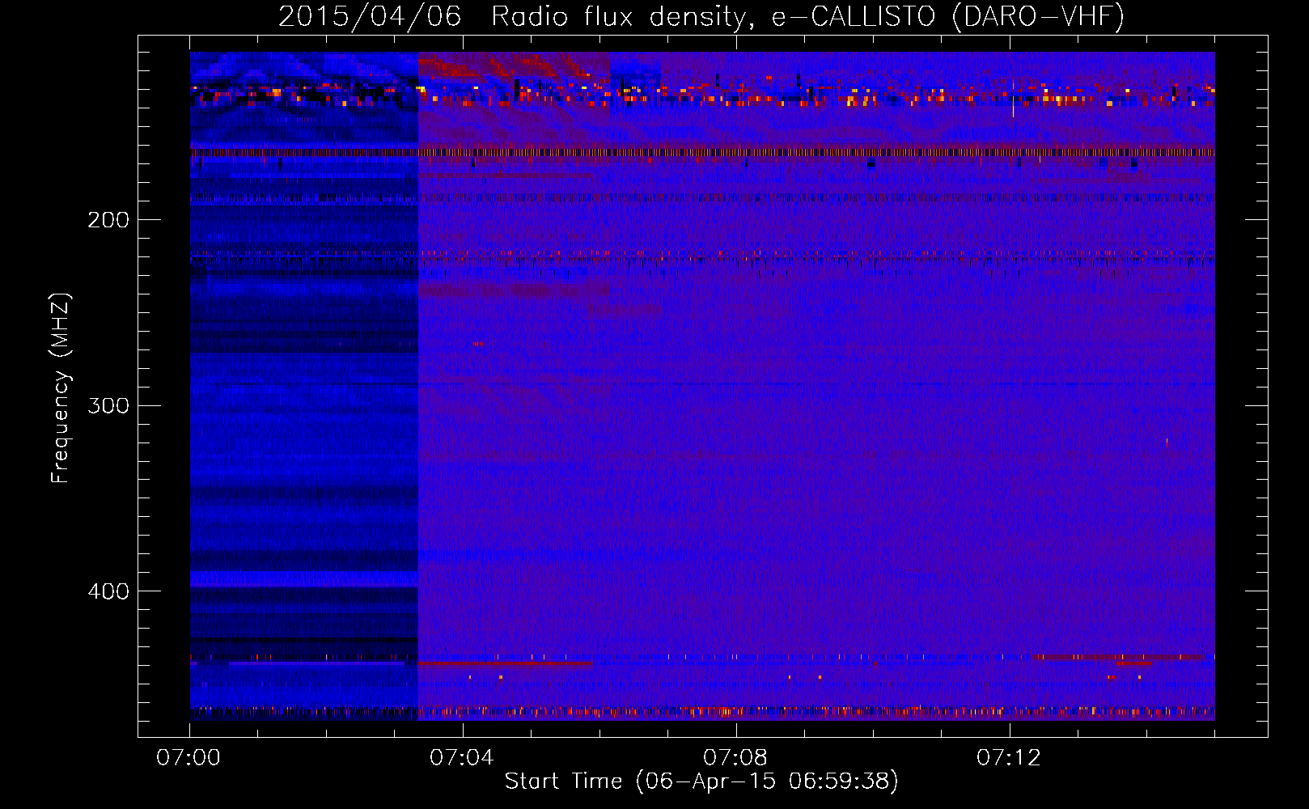Click the '07:08' time tick label
This screenshot has width=1309, height=809.
(735, 758)
